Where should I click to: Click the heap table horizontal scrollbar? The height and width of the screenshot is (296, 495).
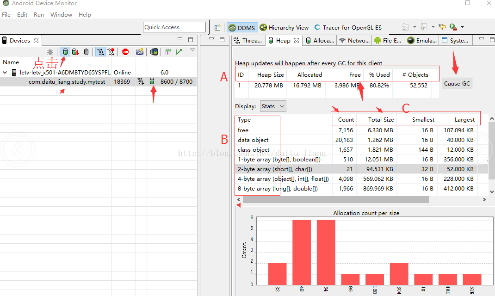point(336,199)
